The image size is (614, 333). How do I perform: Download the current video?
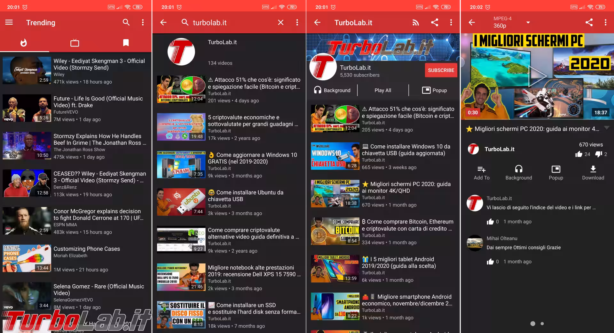593,173
